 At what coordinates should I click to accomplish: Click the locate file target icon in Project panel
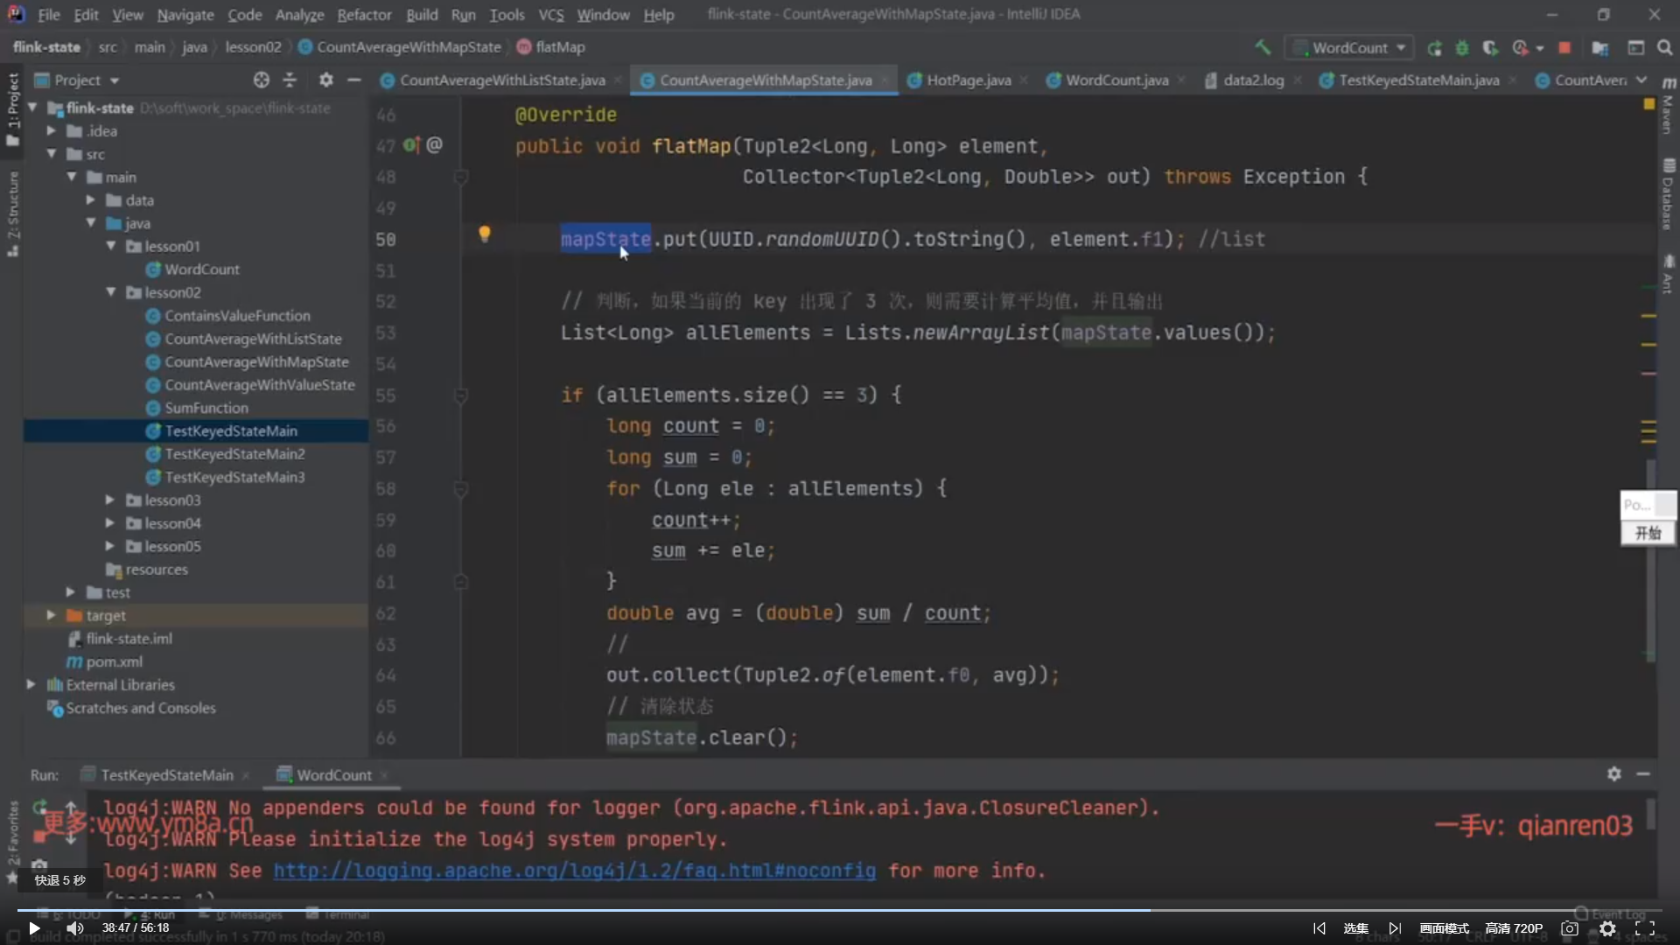261,80
